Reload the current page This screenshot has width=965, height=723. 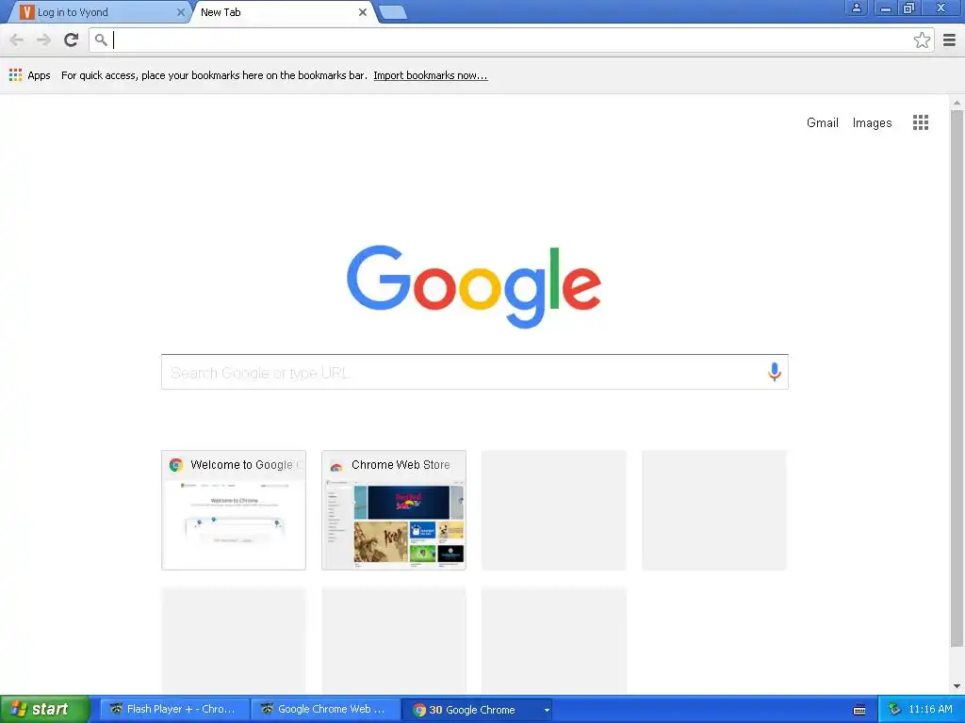point(72,40)
